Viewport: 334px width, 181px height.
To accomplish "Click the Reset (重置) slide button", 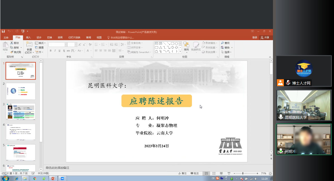I will pos(39,47).
